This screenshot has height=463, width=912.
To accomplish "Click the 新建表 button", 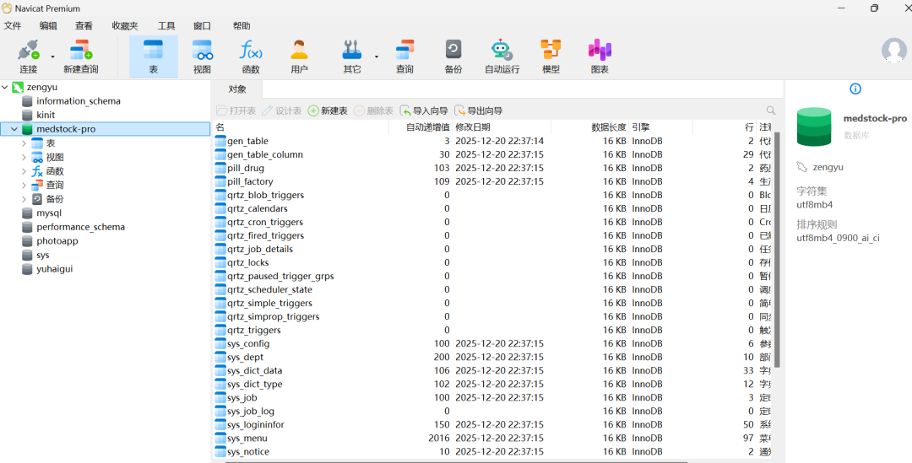I will point(328,110).
